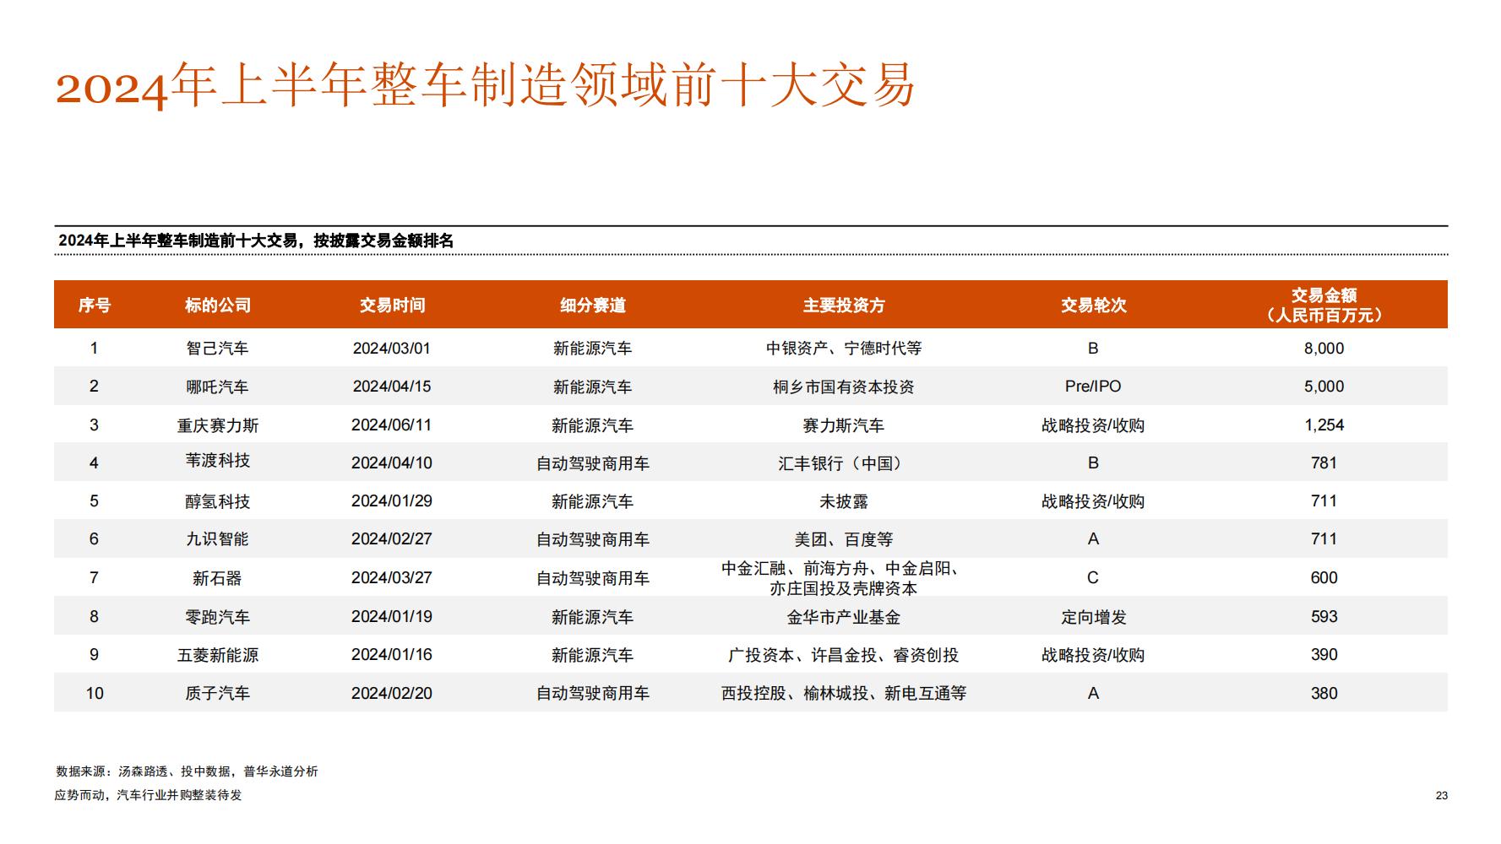
Task: Select investor cell 未披露
Action: (844, 501)
